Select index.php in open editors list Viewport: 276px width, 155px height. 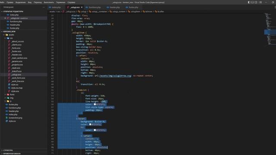(14, 15)
